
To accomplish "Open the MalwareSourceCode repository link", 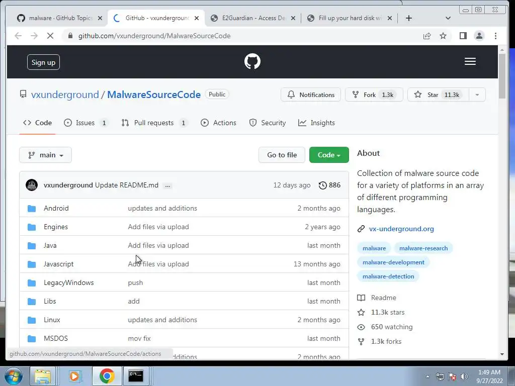I will point(154,94).
